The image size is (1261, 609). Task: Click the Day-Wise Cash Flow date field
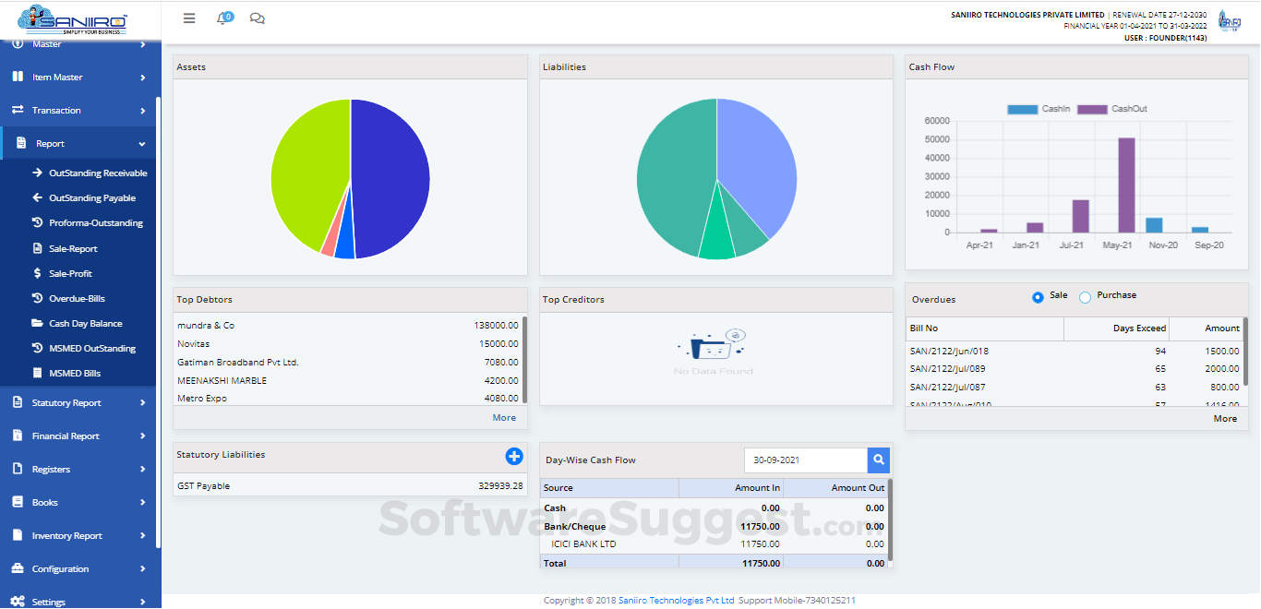click(805, 460)
